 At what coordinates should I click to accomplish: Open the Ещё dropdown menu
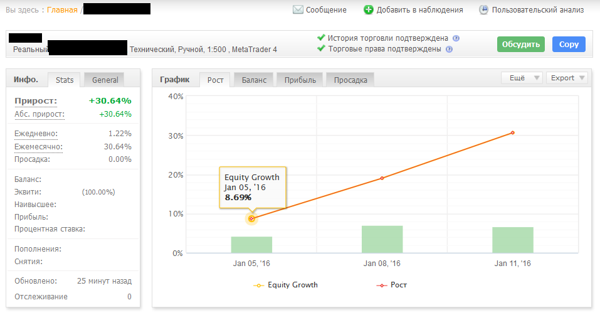pos(522,78)
